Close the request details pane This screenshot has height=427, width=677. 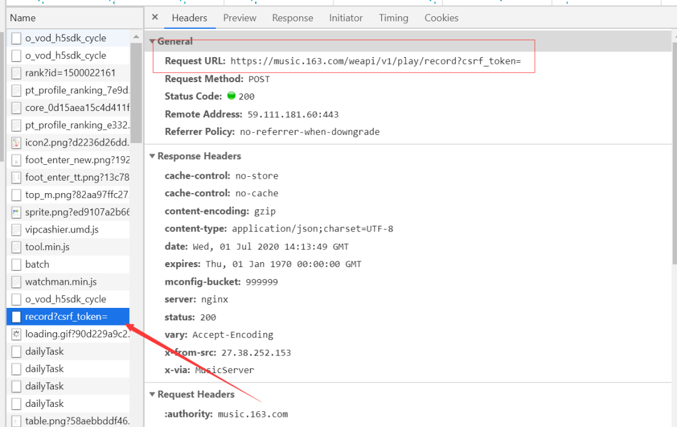[155, 18]
